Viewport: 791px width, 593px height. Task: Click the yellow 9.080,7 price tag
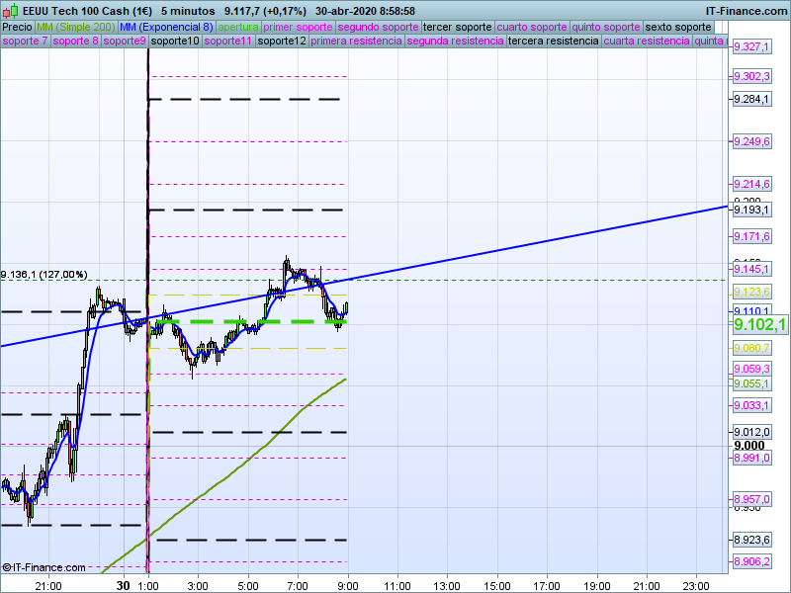coord(751,348)
